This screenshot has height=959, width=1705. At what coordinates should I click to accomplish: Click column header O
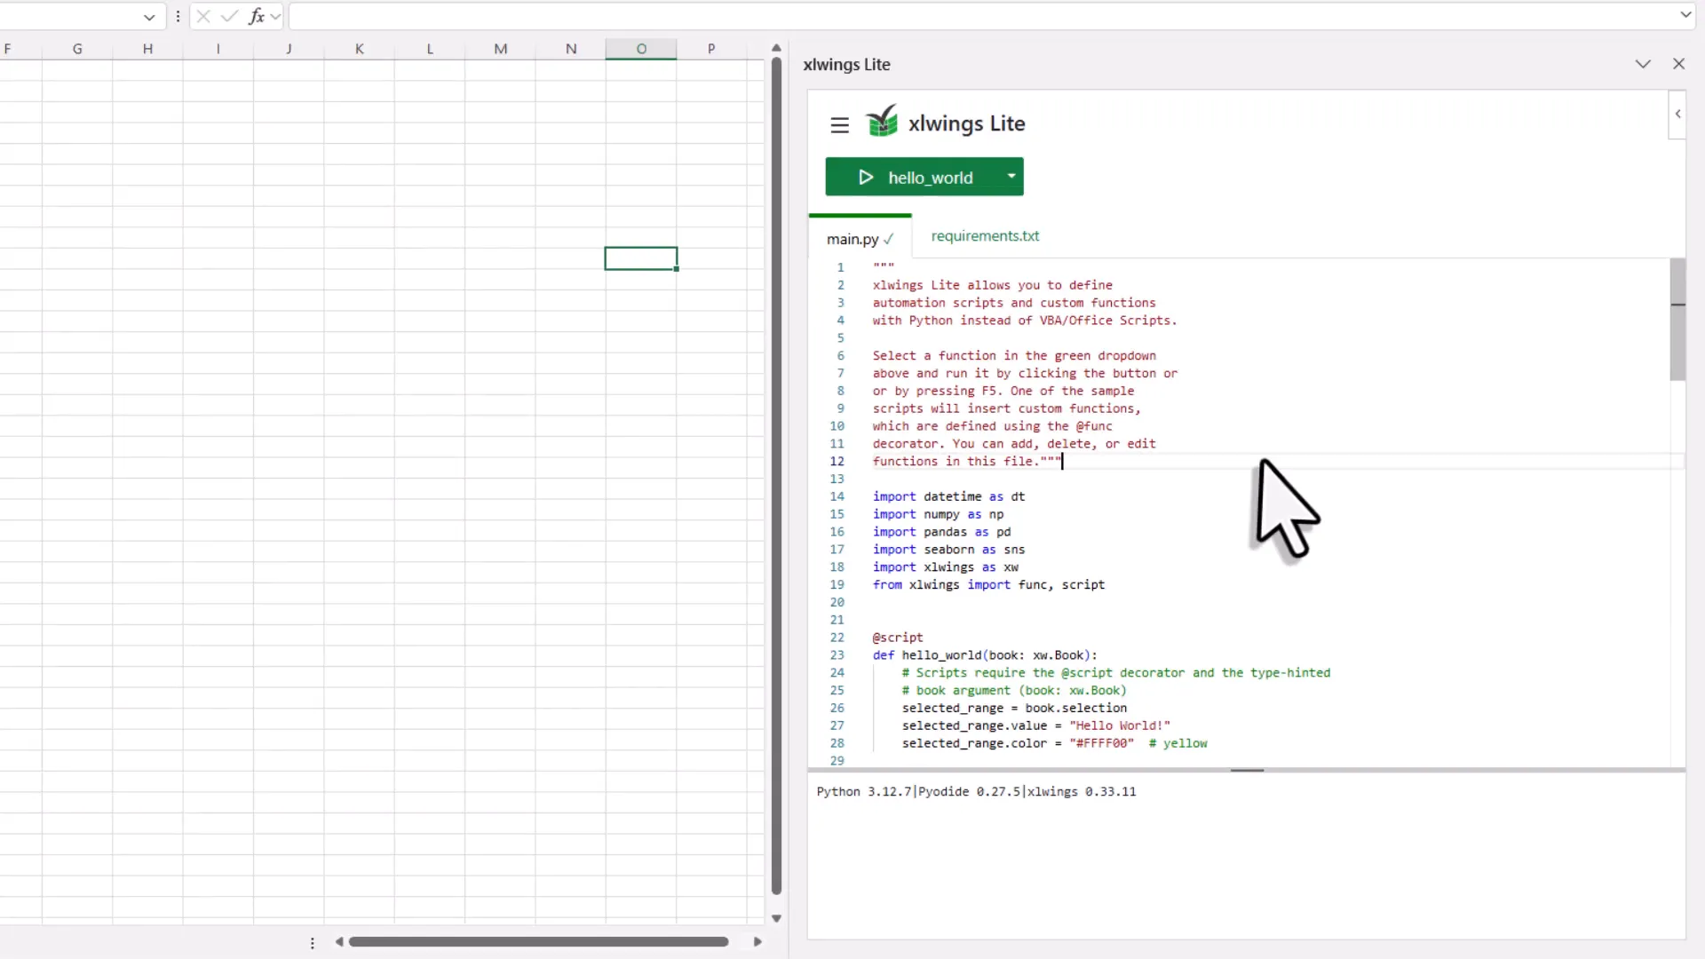(x=640, y=49)
